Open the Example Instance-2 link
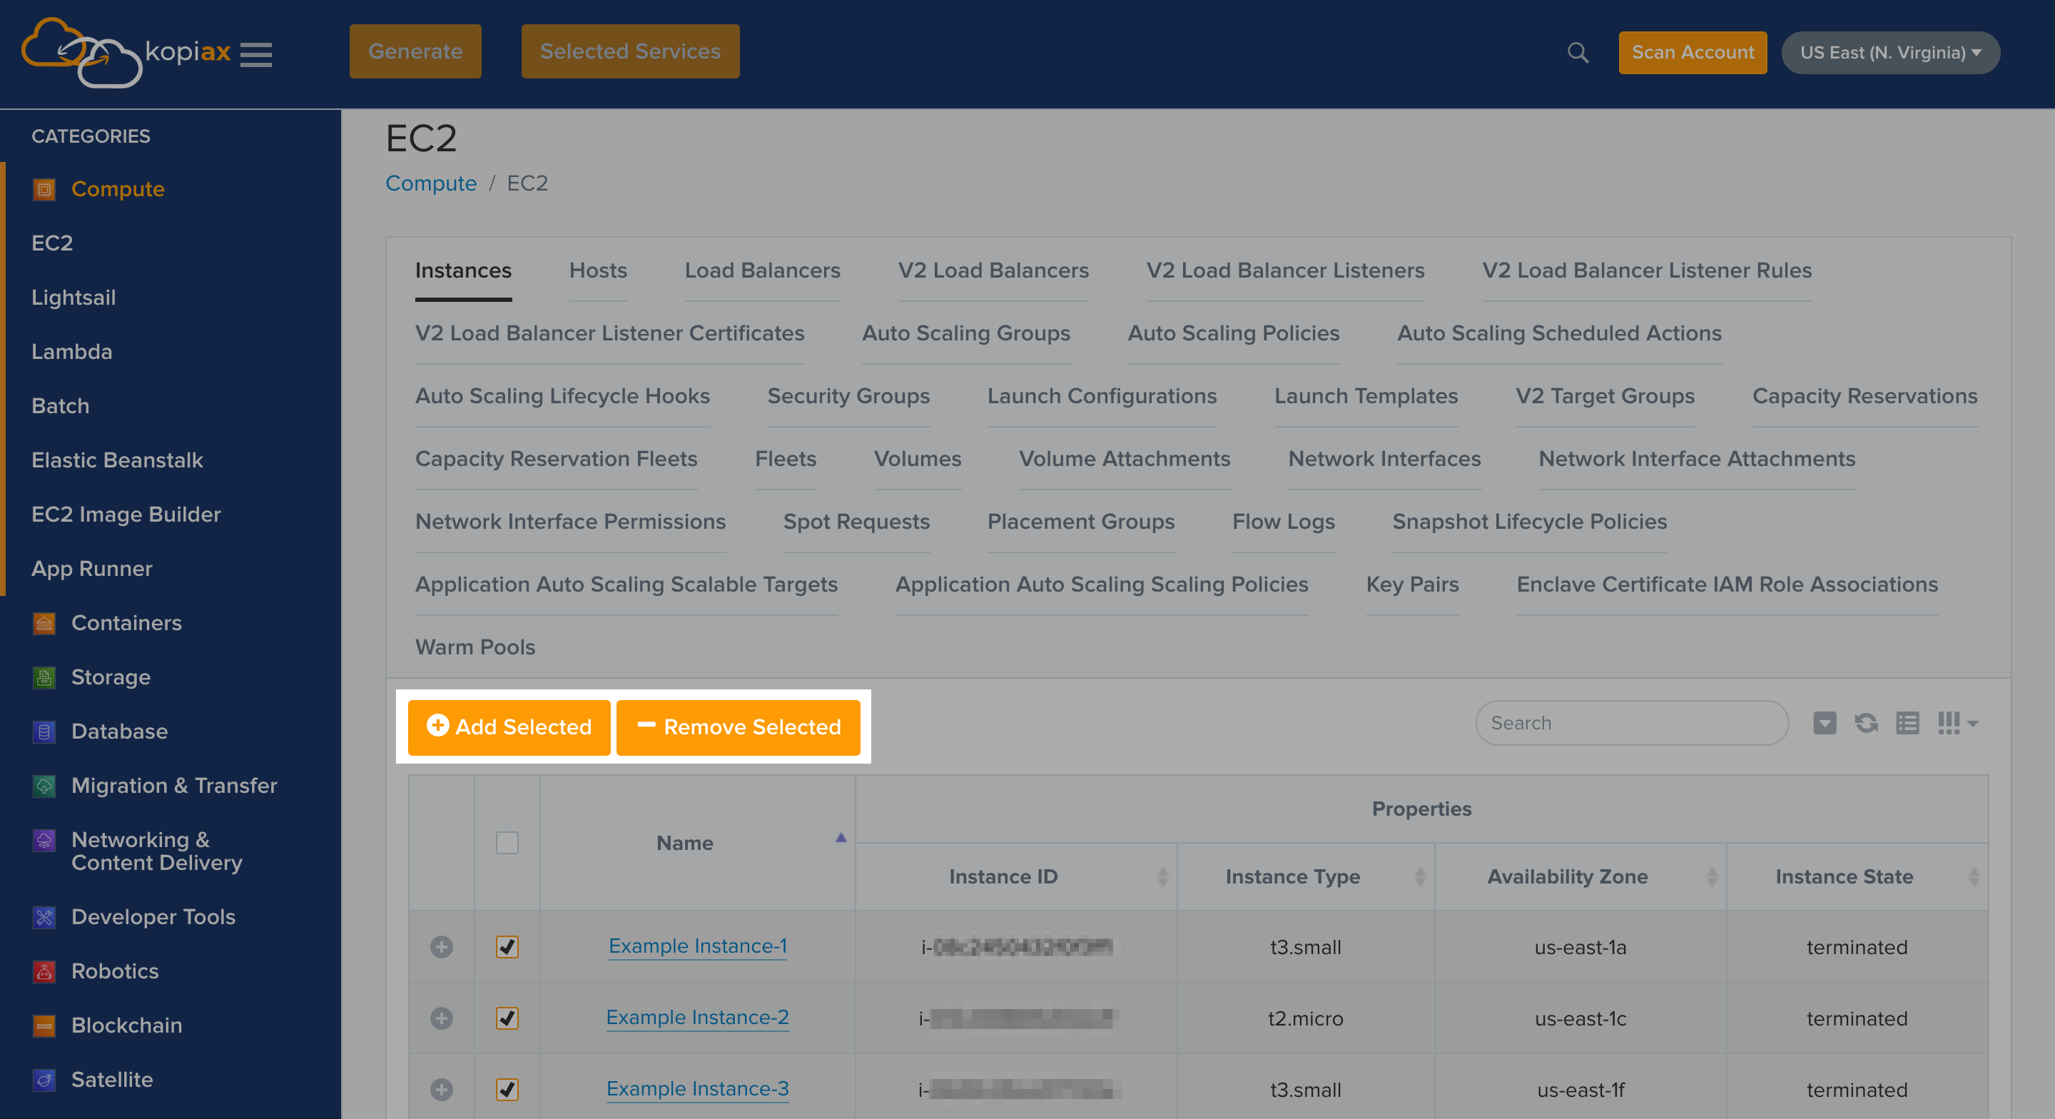Viewport: 2055px width, 1119px height. click(697, 1018)
